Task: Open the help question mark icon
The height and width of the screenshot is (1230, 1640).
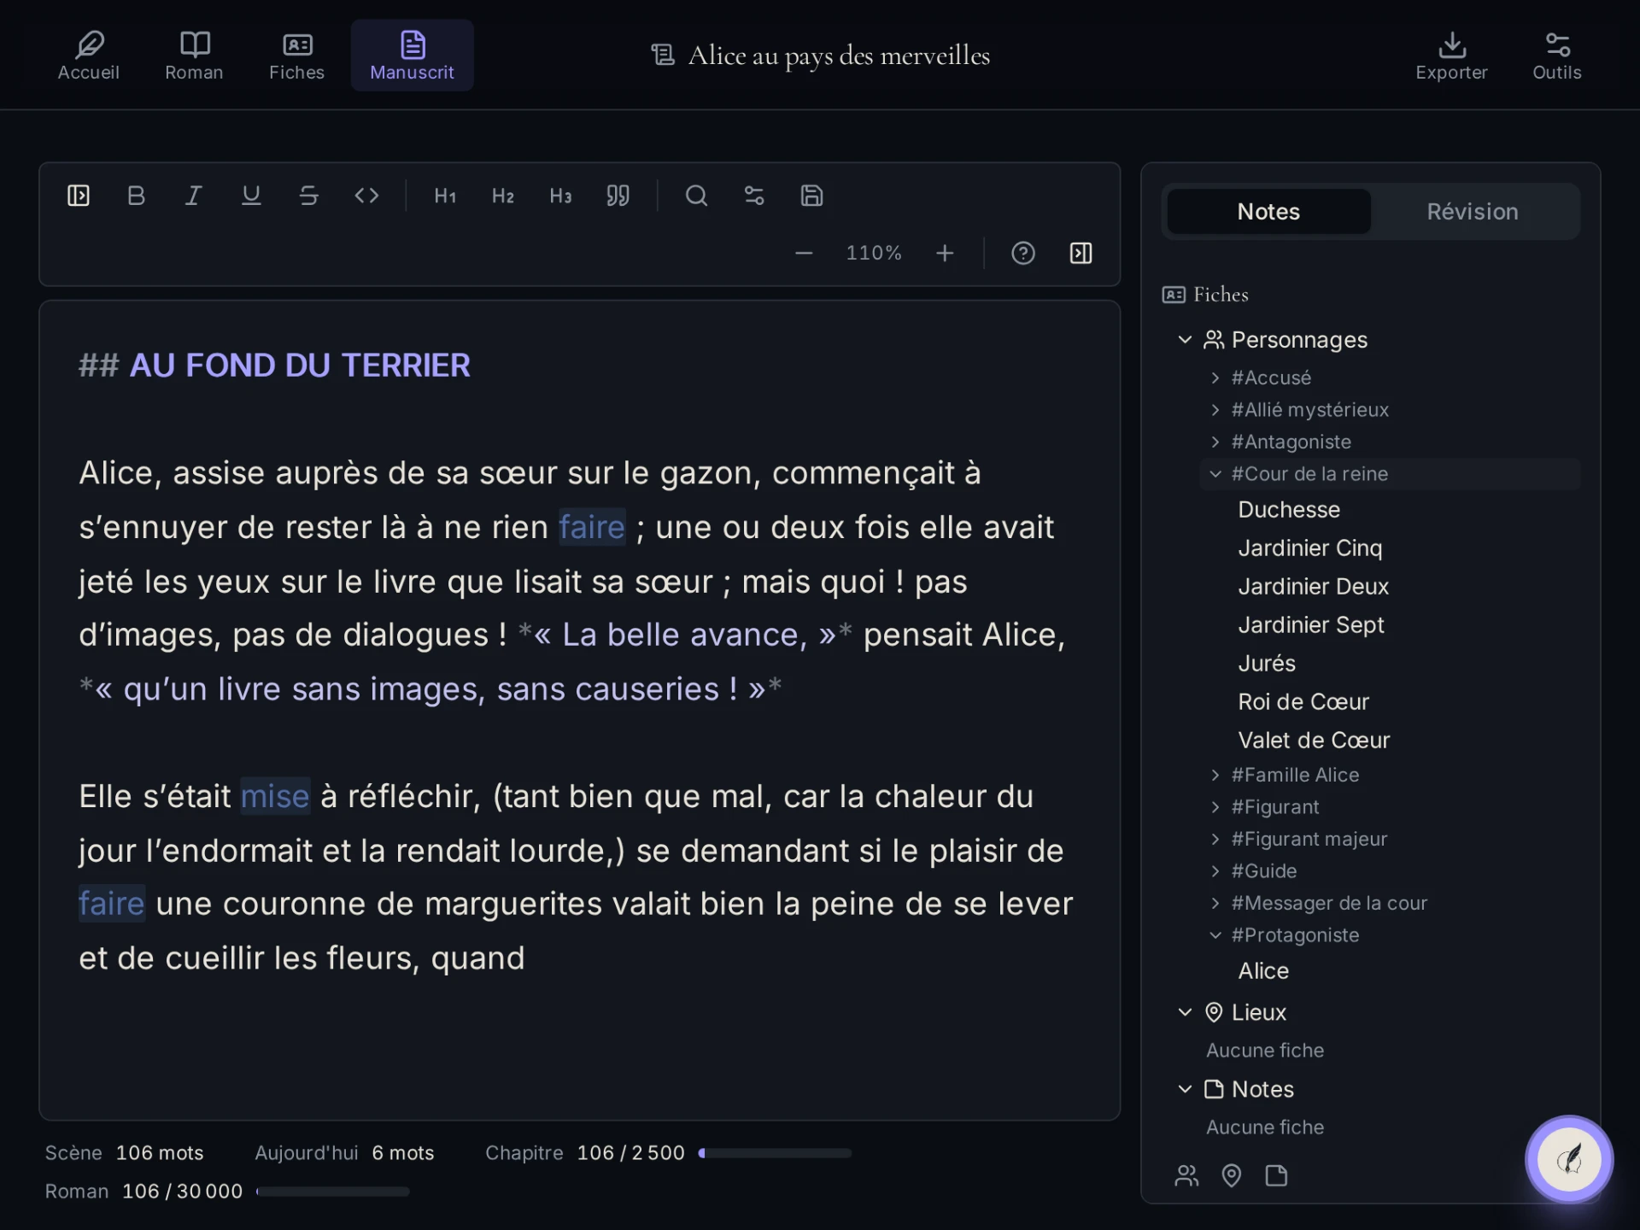Action: pyautogui.click(x=1023, y=253)
